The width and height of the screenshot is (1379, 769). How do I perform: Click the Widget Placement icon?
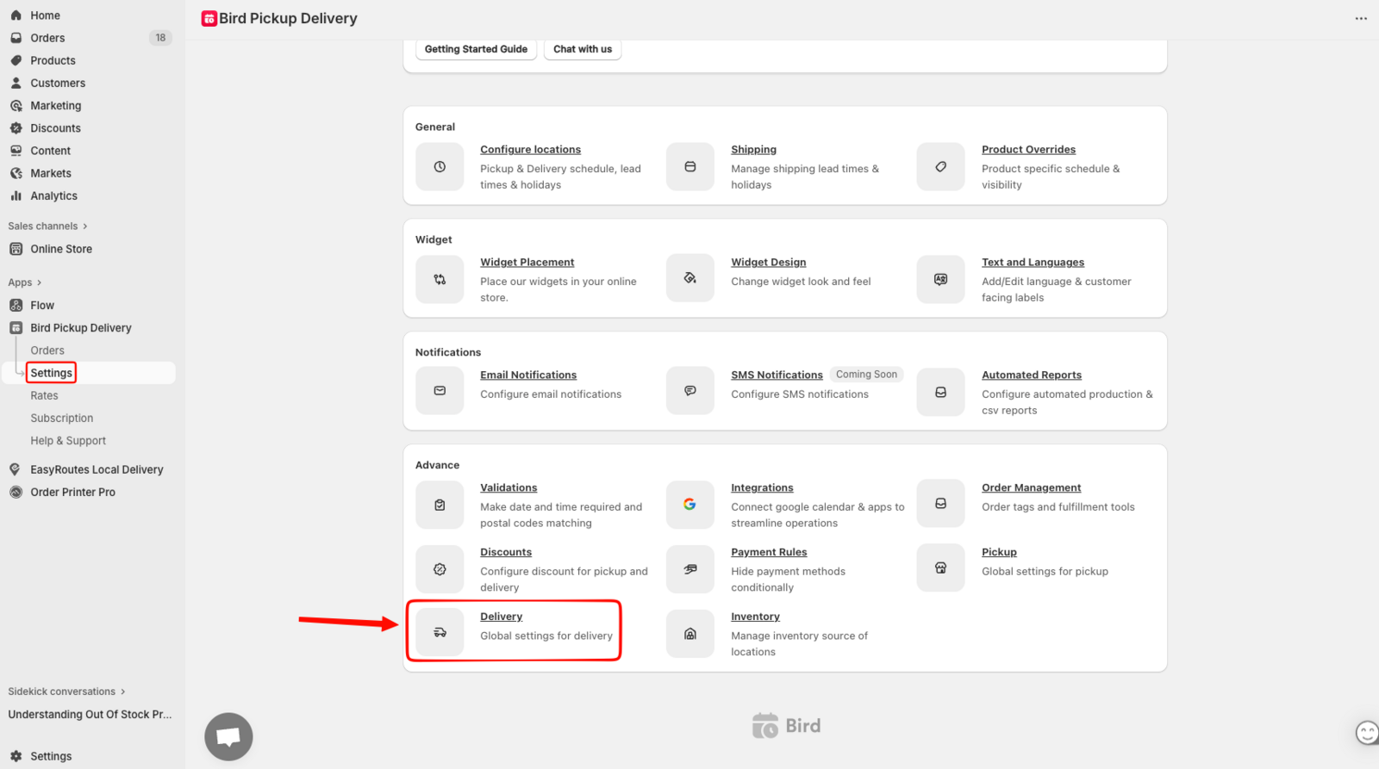[440, 279]
